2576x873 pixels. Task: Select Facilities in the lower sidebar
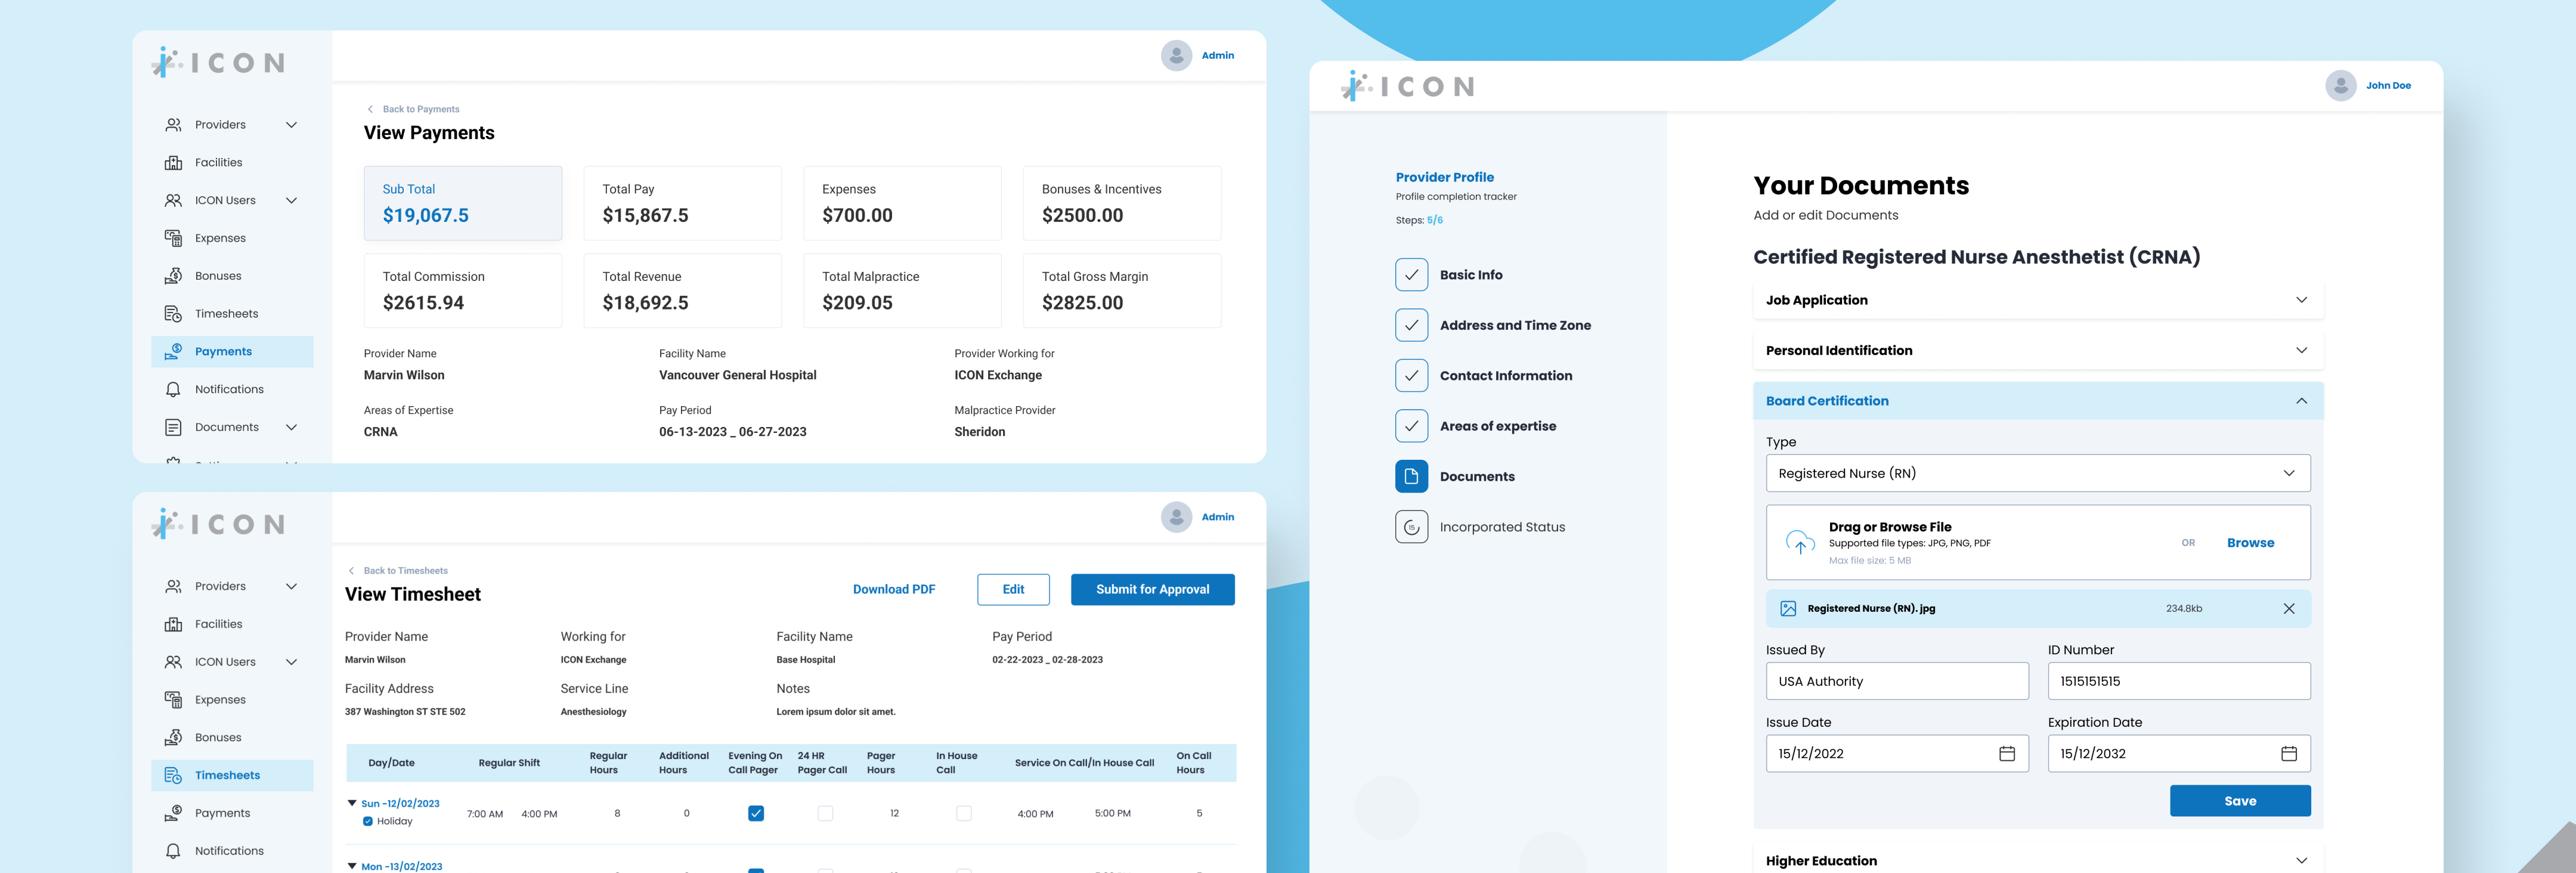[x=218, y=625]
